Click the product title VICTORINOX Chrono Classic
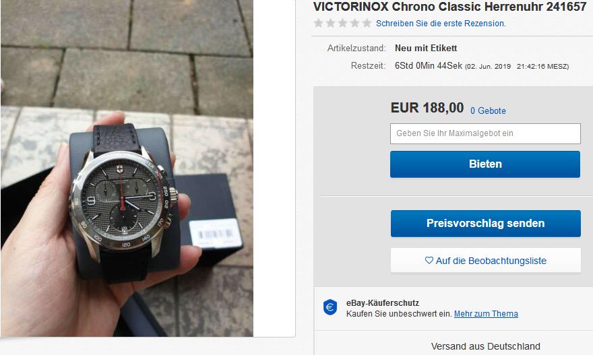Viewport: 593px width, 355px height. [x=449, y=7]
